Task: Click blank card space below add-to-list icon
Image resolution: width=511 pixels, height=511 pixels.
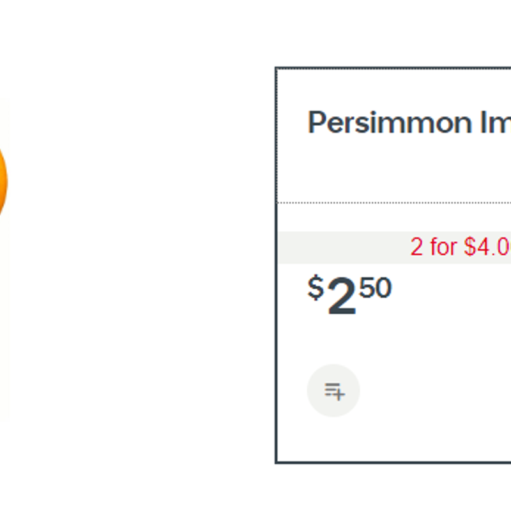Action: pos(394,440)
